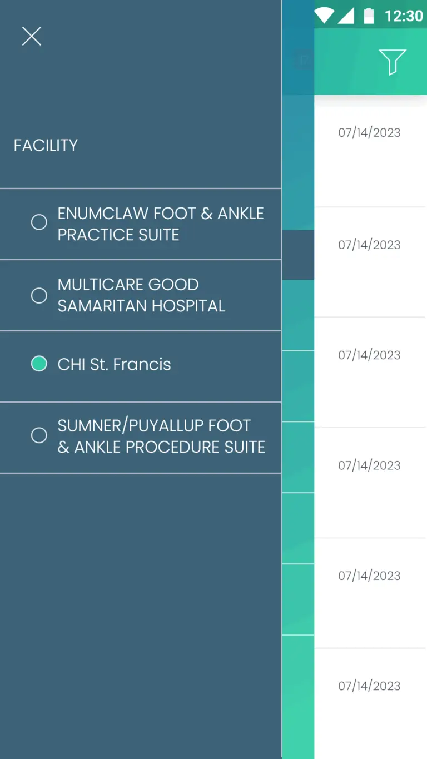Tap SUMNER/PUYALLUP FOOT & ANKLE PROCEDURE SUITE text
The height and width of the screenshot is (759, 427).
coord(161,436)
